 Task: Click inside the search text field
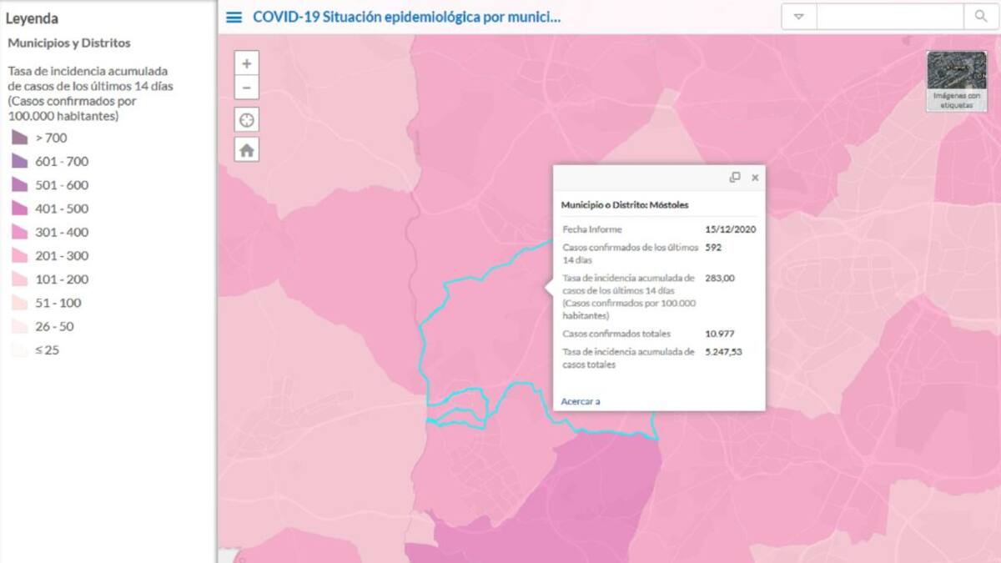click(888, 17)
